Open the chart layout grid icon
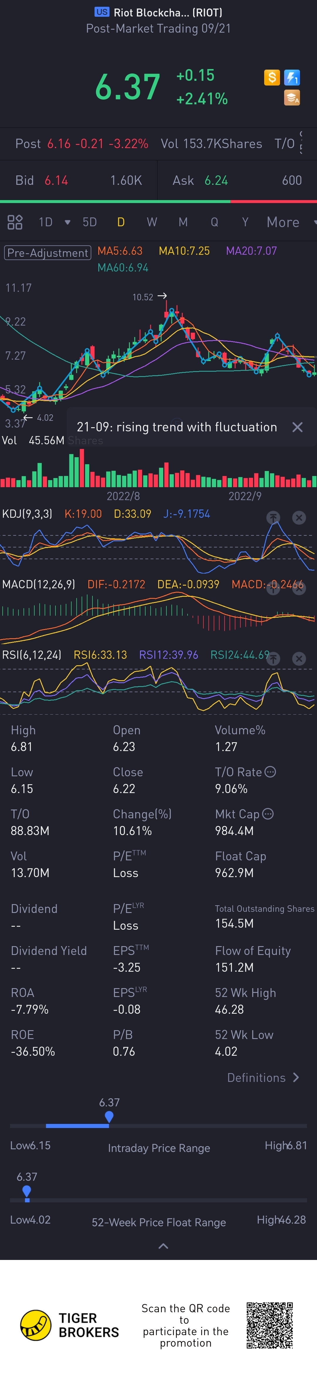This screenshot has width=317, height=1391. (x=15, y=222)
